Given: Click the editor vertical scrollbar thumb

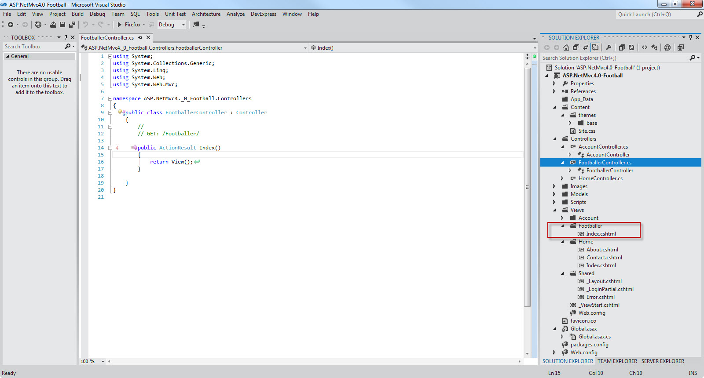Looking at the screenshot, I should click(527, 187).
